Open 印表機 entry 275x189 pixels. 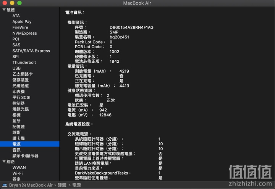(18, 92)
